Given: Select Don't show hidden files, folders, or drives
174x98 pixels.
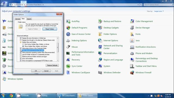Looking at the screenshot, I should (x=23, y=44).
